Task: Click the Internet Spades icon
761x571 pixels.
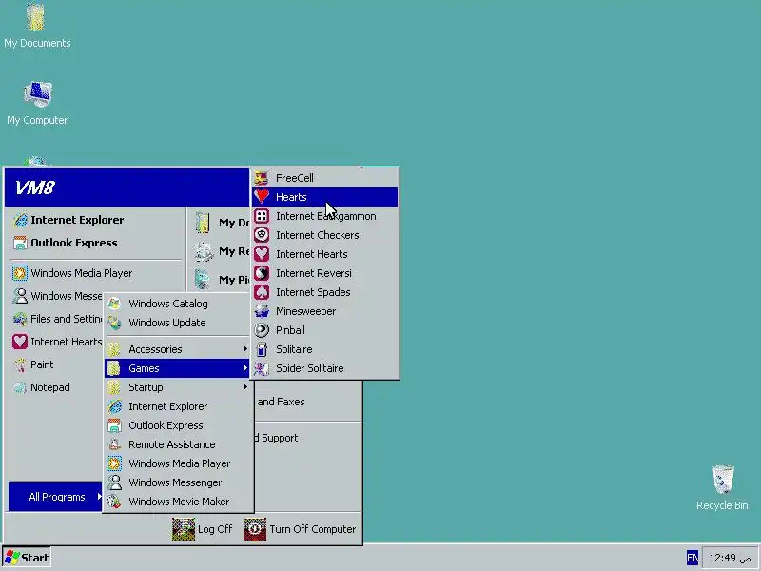Action: [x=262, y=292]
